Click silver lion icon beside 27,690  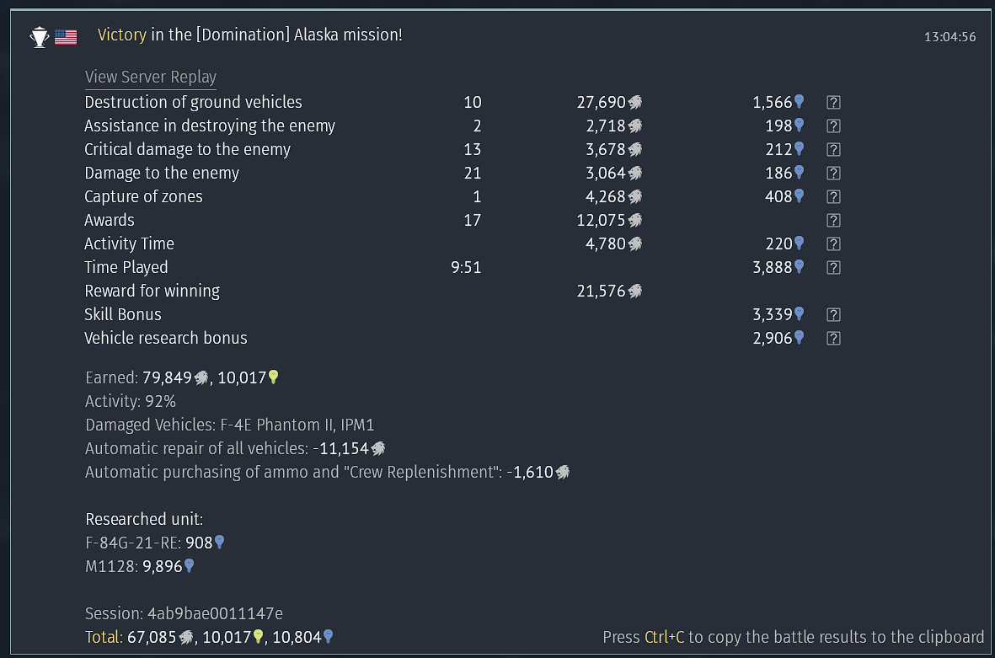click(635, 102)
